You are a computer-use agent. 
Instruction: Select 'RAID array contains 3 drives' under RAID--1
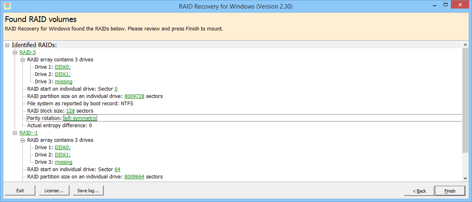point(60,140)
